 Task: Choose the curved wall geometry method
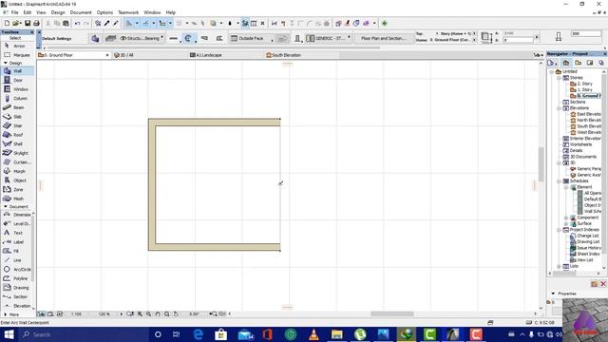(188, 38)
